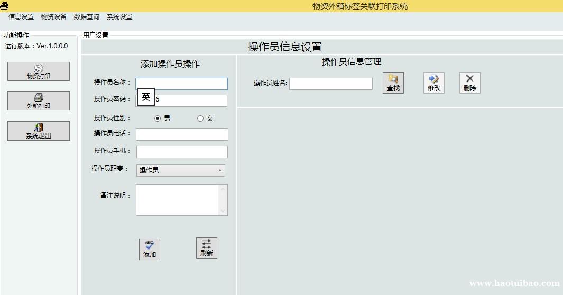Screen dimensions: 563x295
Task: Click the 英 input method indicator
Action: (x=146, y=97)
